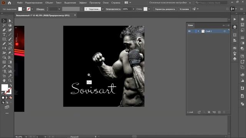Open the Просмотр menu

click(95, 3)
